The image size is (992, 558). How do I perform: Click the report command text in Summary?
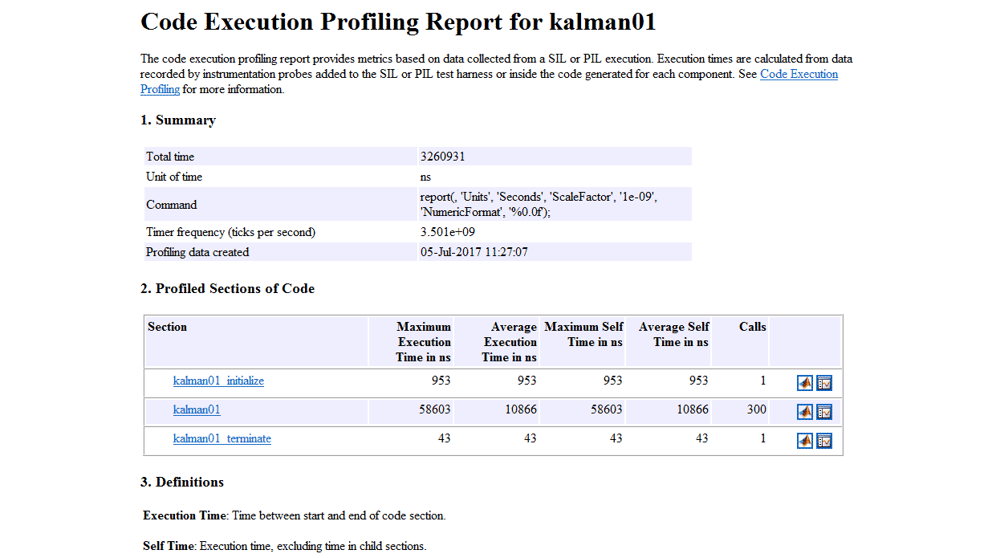(539, 204)
